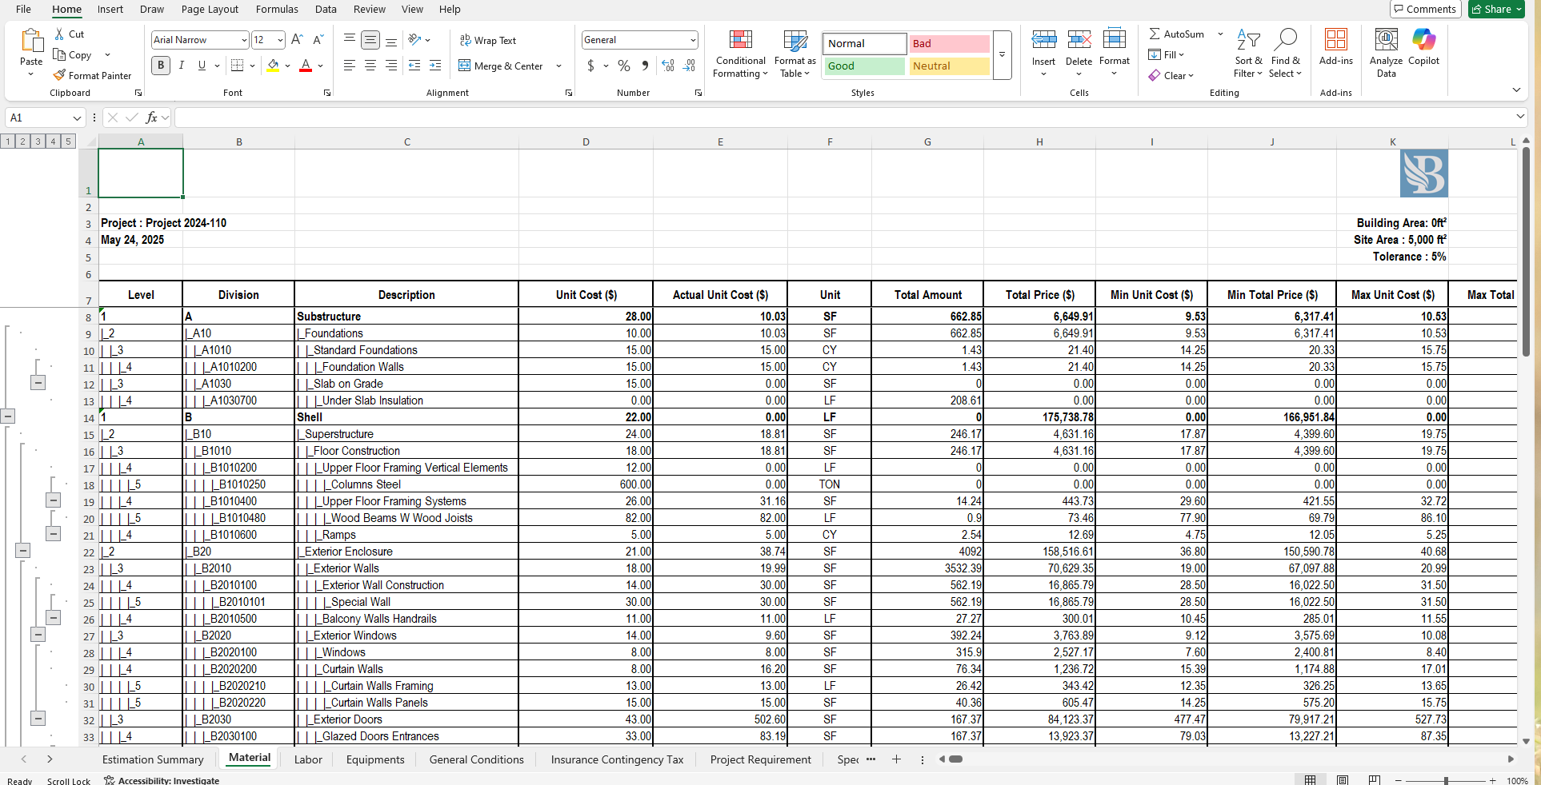Screen dimensions: 1541x785
Task: Click inside the formula bar field
Action: pyautogui.click(x=844, y=118)
